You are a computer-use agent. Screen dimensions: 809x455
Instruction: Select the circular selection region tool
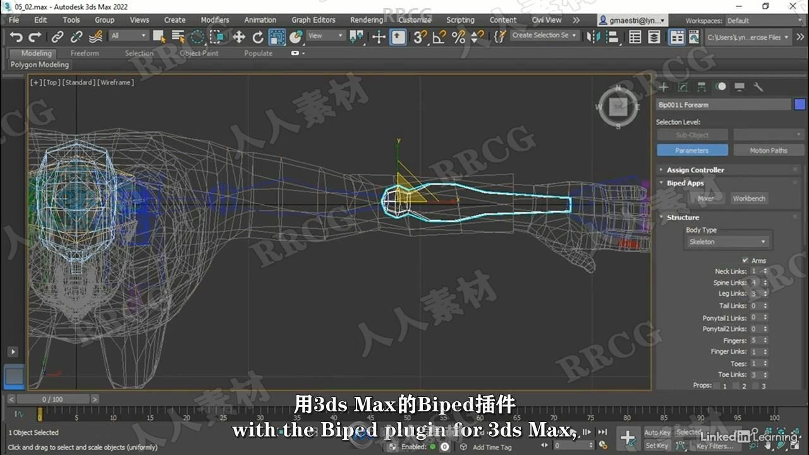[x=198, y=37]
